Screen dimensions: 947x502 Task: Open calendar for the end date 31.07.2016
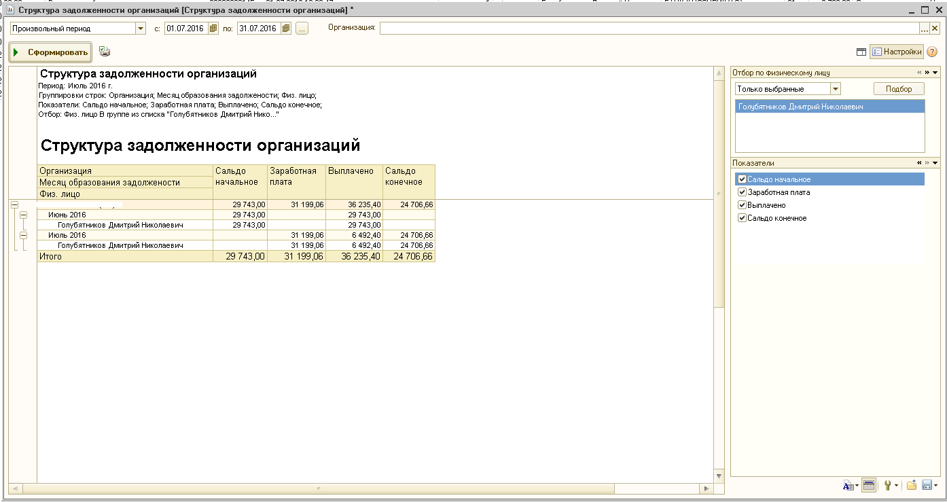(x=286, y=29)
